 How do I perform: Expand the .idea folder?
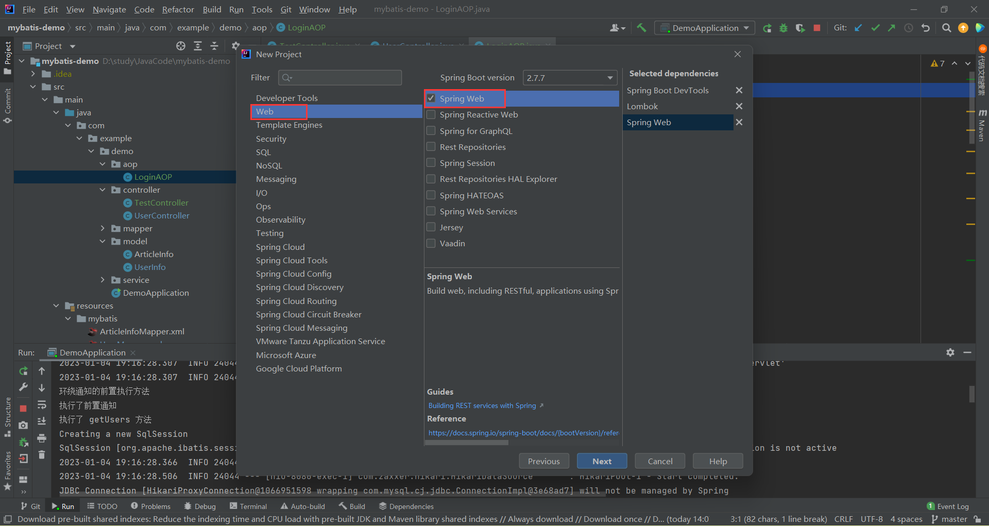(33, 74)
